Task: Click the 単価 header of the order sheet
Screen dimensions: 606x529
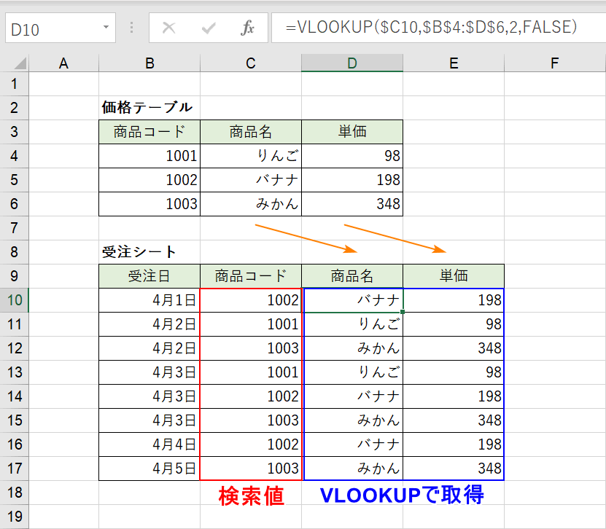Action: 454,275
